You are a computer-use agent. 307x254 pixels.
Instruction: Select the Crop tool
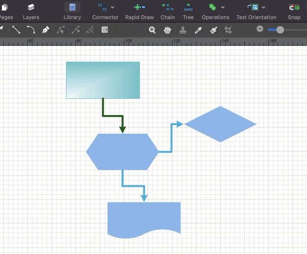click(x=228, y=30)
